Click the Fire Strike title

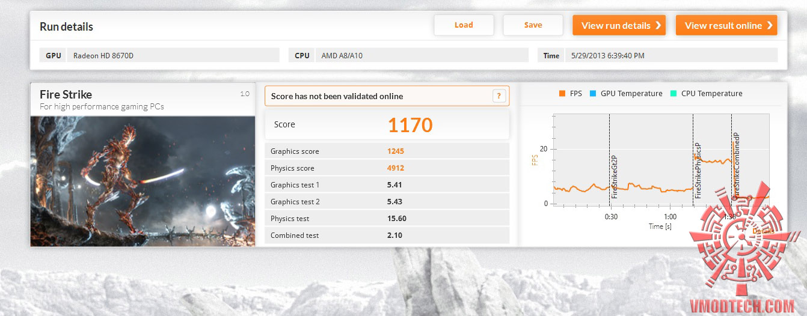(66, 94)
